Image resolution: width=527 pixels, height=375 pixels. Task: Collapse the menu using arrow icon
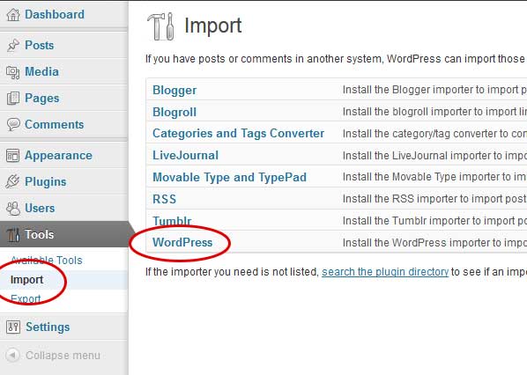coord(12,355)
